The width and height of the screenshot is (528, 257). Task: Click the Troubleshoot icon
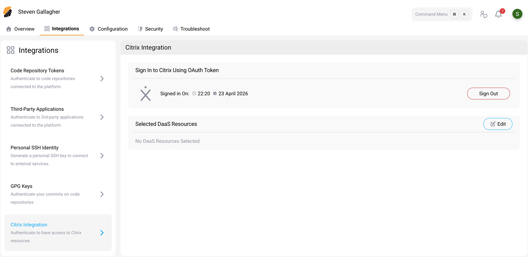[x=175, y=29]
